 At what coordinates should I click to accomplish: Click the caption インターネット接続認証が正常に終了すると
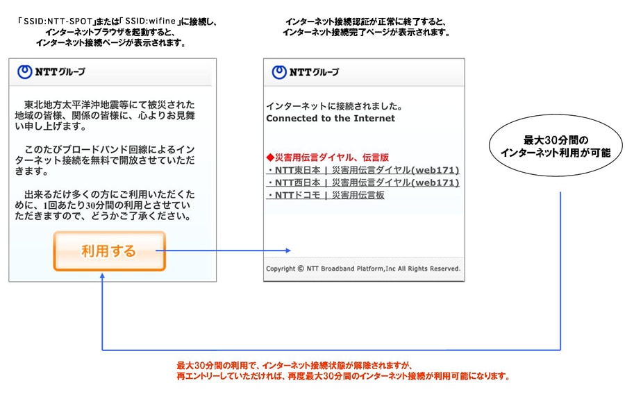pos(366,22)
